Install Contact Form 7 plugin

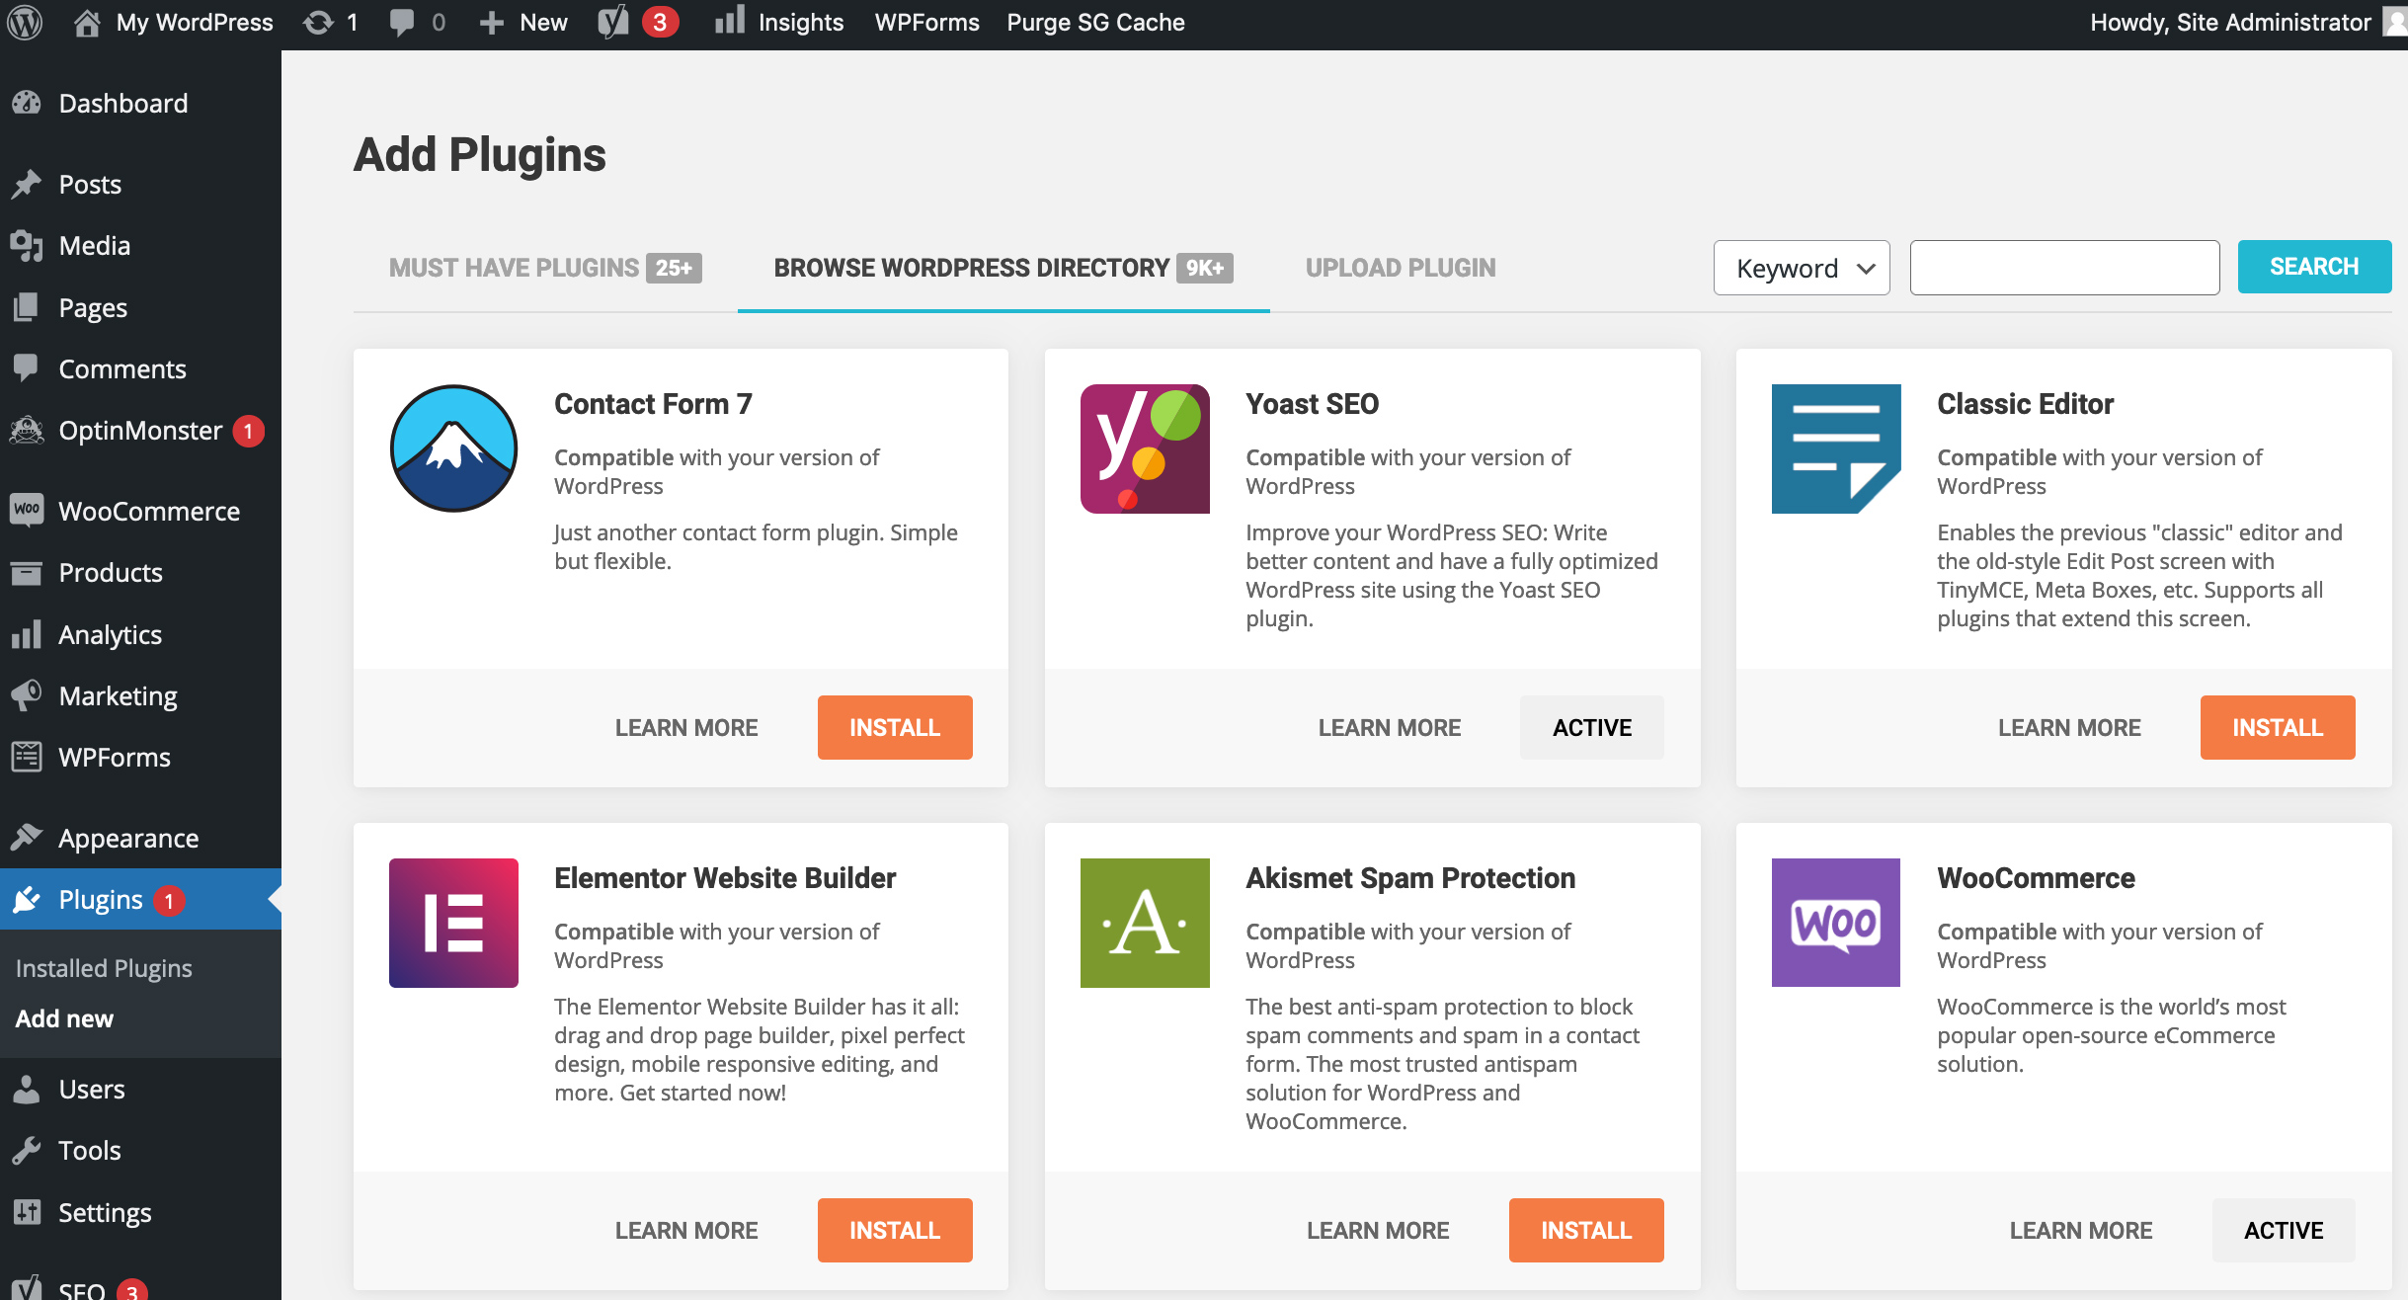[x=895, y=727]
